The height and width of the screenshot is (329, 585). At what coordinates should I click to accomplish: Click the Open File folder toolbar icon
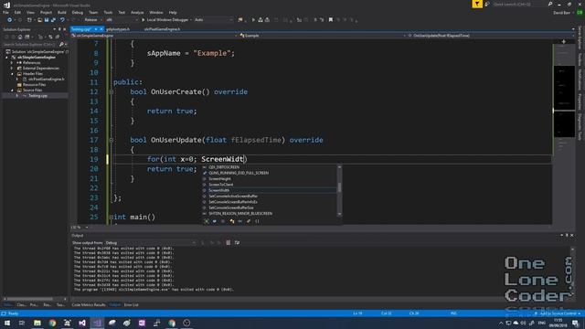pos(39,20)
